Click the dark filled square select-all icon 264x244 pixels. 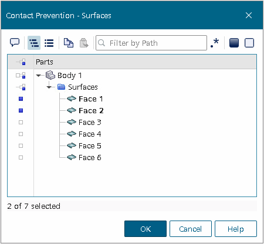234,43
